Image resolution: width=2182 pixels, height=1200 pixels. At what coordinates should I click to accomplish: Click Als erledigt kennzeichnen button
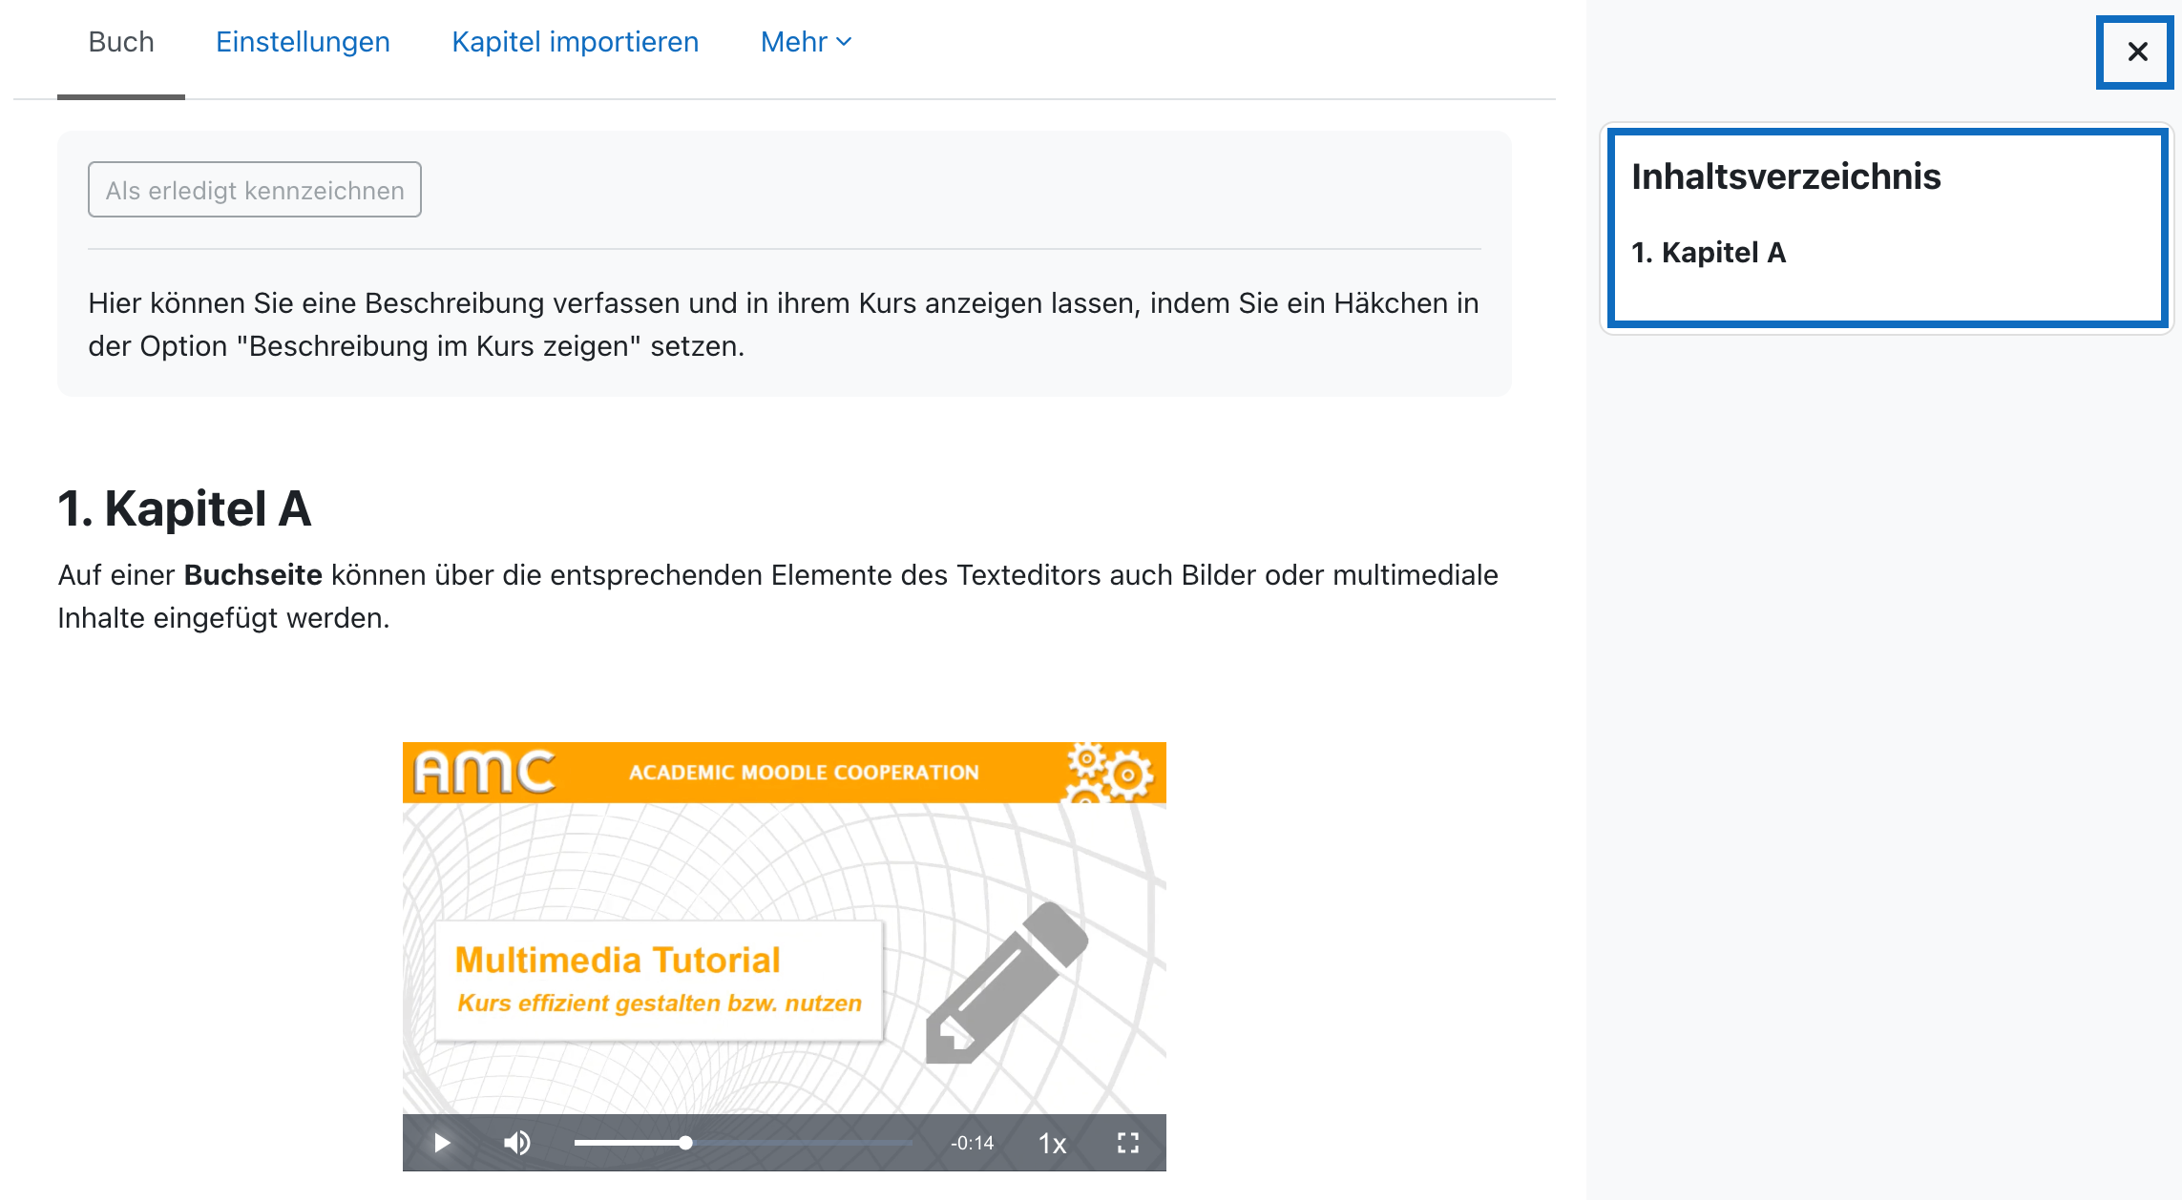255,190
